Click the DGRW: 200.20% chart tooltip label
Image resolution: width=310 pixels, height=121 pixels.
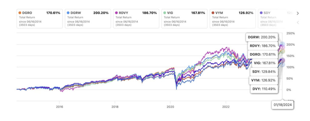click(262, 37)
